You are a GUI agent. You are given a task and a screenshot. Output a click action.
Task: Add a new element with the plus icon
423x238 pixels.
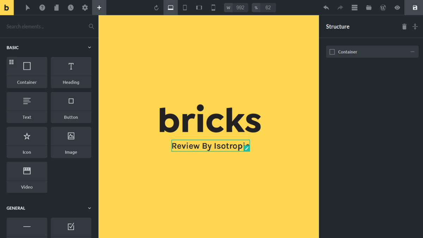click(99, 7)
